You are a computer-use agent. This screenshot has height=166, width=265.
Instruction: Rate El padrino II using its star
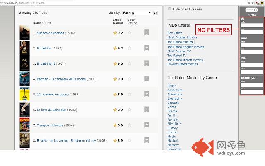pos(130,63)
